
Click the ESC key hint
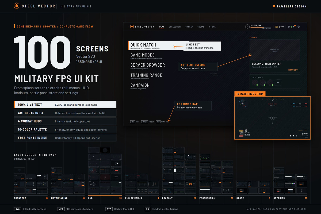pos(133,122)
